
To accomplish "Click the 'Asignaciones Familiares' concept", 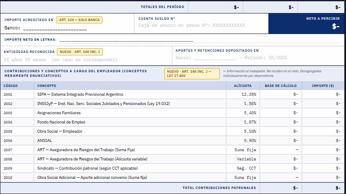I will tap(59, 113).
